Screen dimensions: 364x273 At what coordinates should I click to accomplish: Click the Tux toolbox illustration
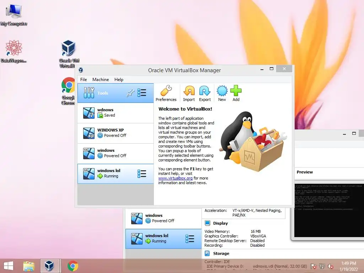pos(253,141)
